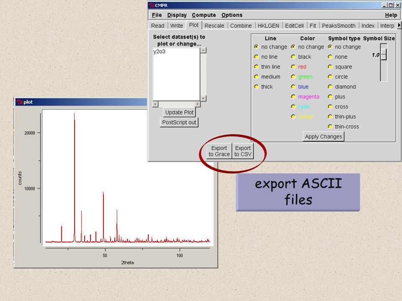Screen dimensions: 402x301
Task: Select the 'square' symbol type
Action: pyautogui.click(x=330, y=66)
